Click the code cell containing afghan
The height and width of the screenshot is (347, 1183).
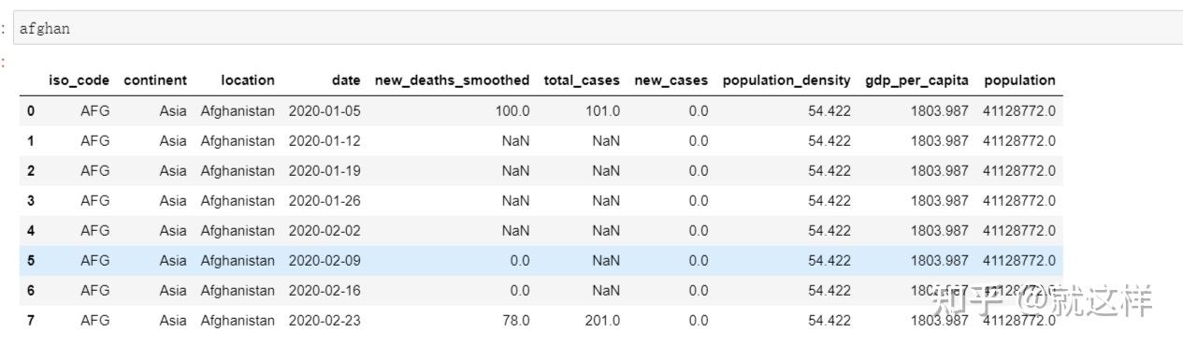pos(599,28)
